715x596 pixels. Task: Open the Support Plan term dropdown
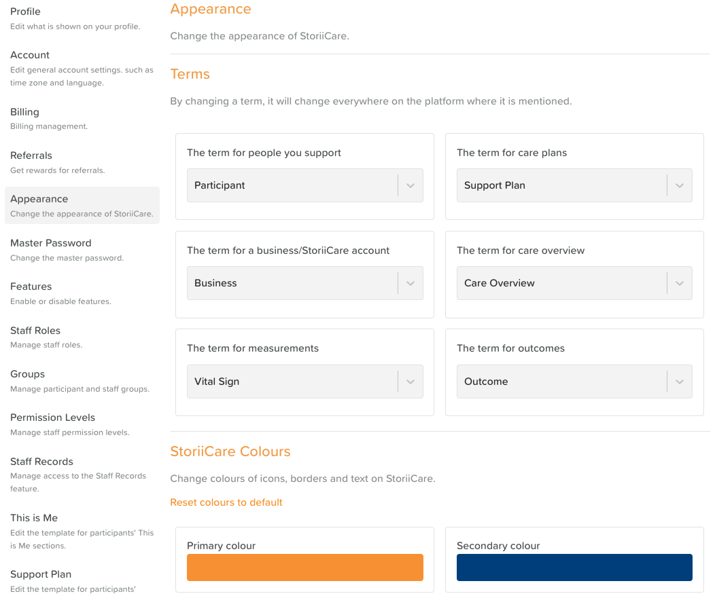point(574,185)
